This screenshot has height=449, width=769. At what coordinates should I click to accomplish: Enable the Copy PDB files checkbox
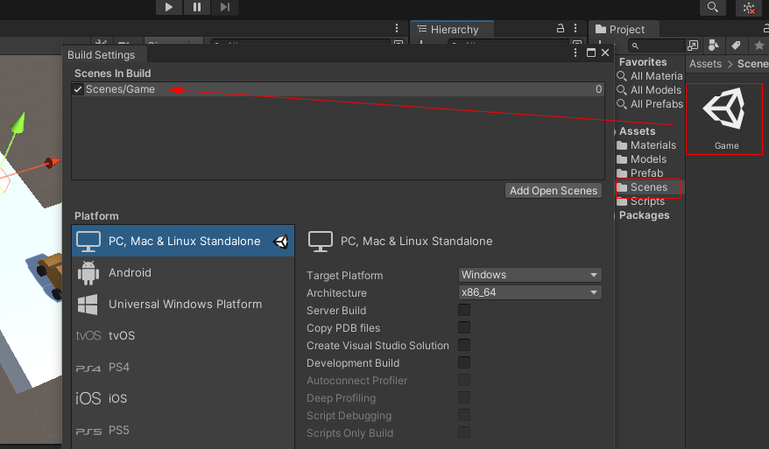[x=464, y=327]
